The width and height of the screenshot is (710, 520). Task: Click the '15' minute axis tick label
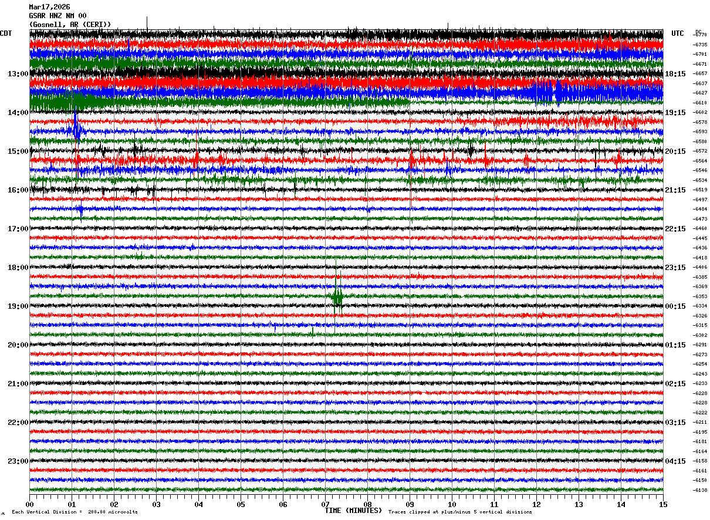[663, 504]
